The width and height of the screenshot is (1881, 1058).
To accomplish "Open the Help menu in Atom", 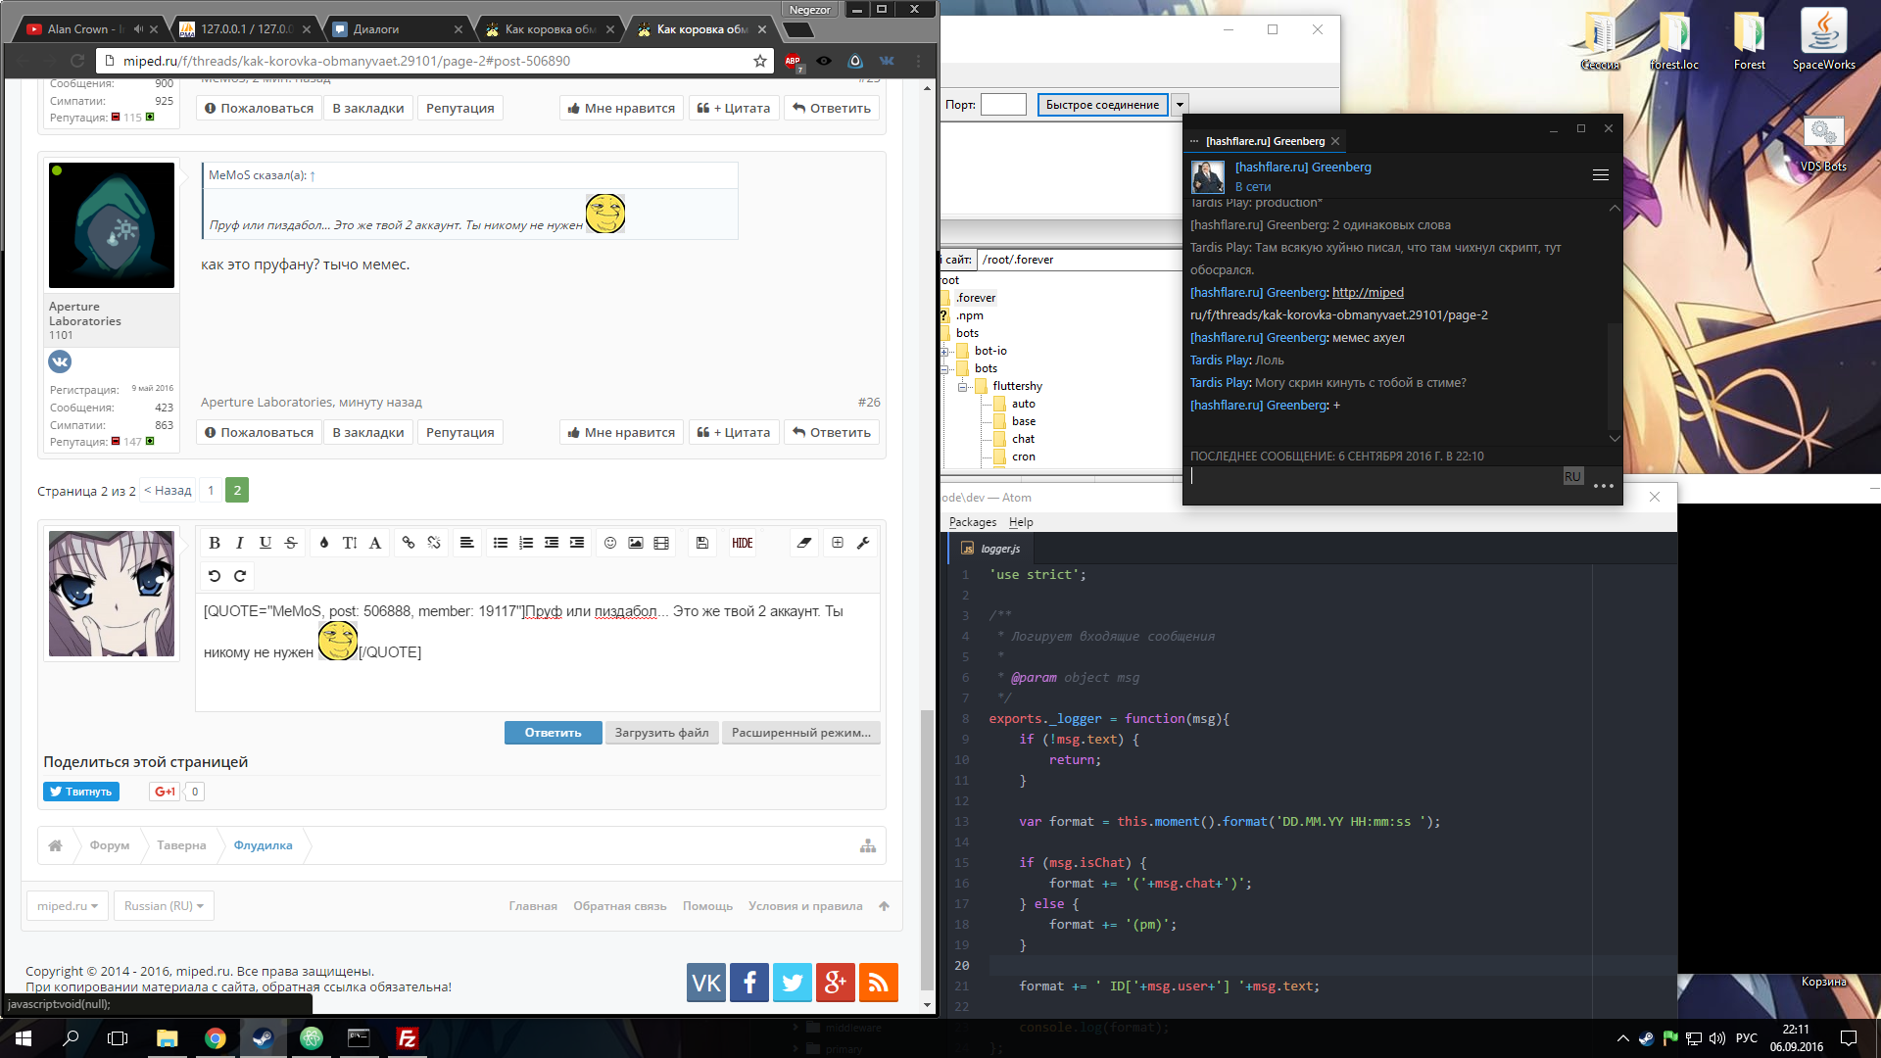I will pos(1021,522).
